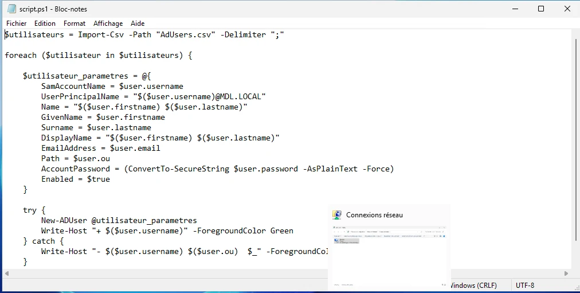Open the Affichage menu
580x293 pixels.
pyautogui.click(x=108, y=24)
